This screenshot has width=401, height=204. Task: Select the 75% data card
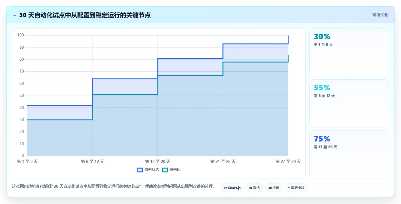[x=349, y=154]
